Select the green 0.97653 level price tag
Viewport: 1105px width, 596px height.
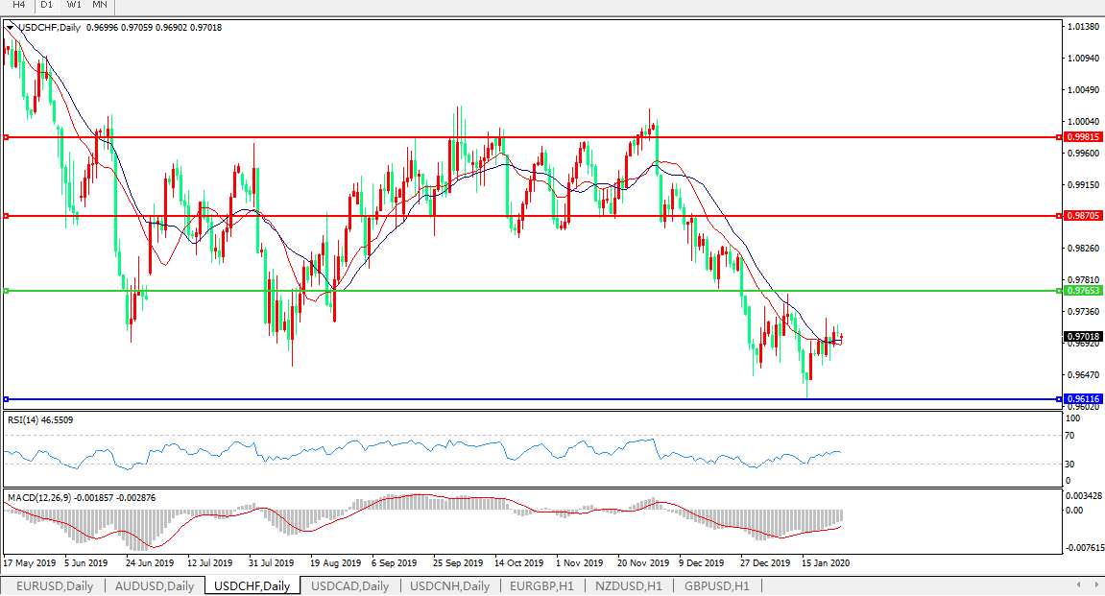click(1083, 290)
